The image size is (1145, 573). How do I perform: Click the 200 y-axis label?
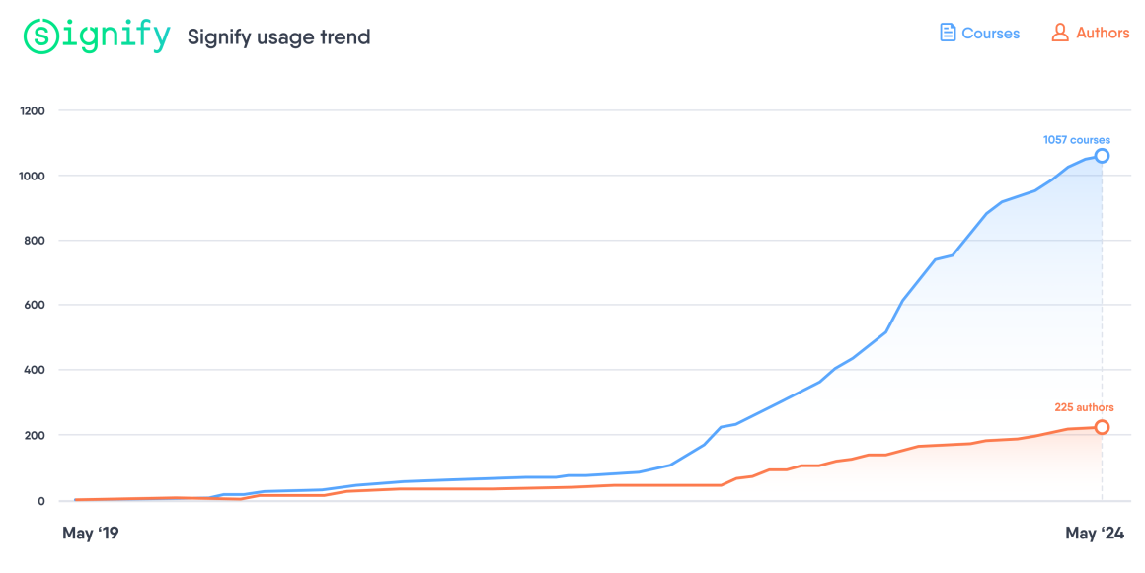point(35,435)
